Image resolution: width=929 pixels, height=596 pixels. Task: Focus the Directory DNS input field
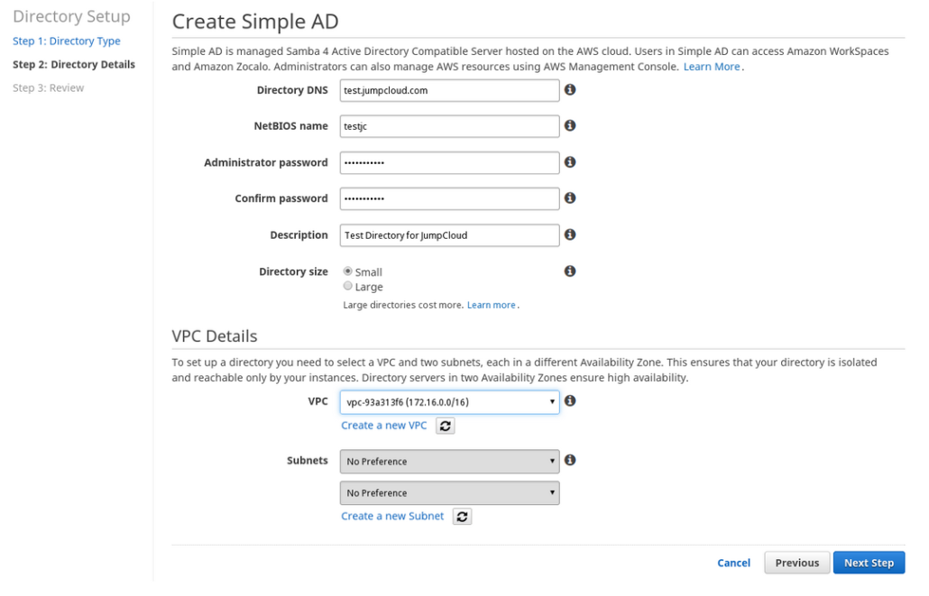point(450,91)
